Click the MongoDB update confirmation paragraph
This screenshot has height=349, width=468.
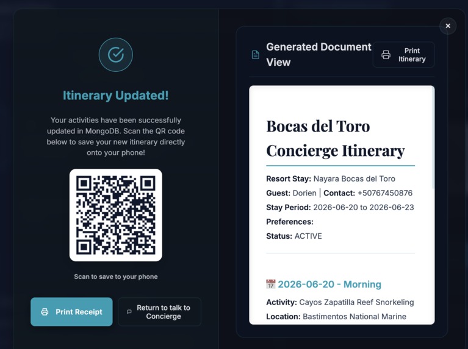pyautogui.click(x=116, y=136)
